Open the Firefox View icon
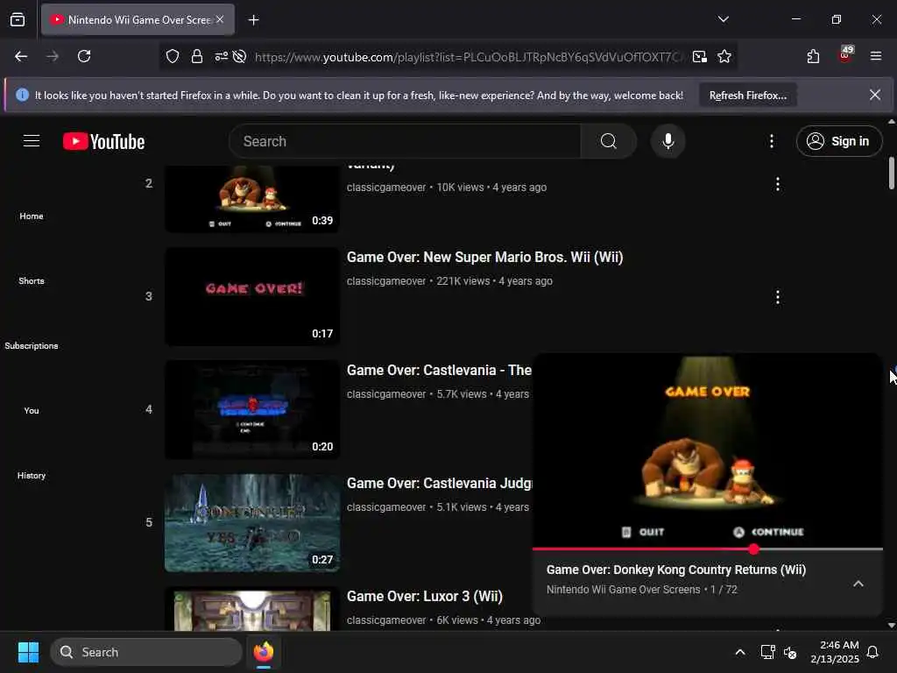 pyautogui.click(x=18, y=19)
